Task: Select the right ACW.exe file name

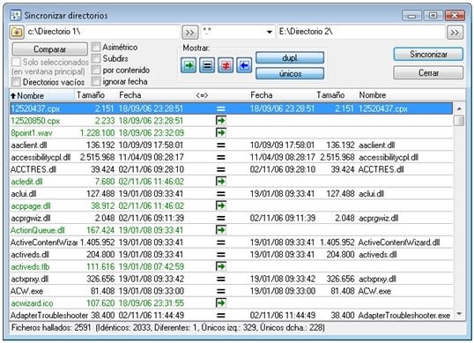Action: tap(374, 291)
